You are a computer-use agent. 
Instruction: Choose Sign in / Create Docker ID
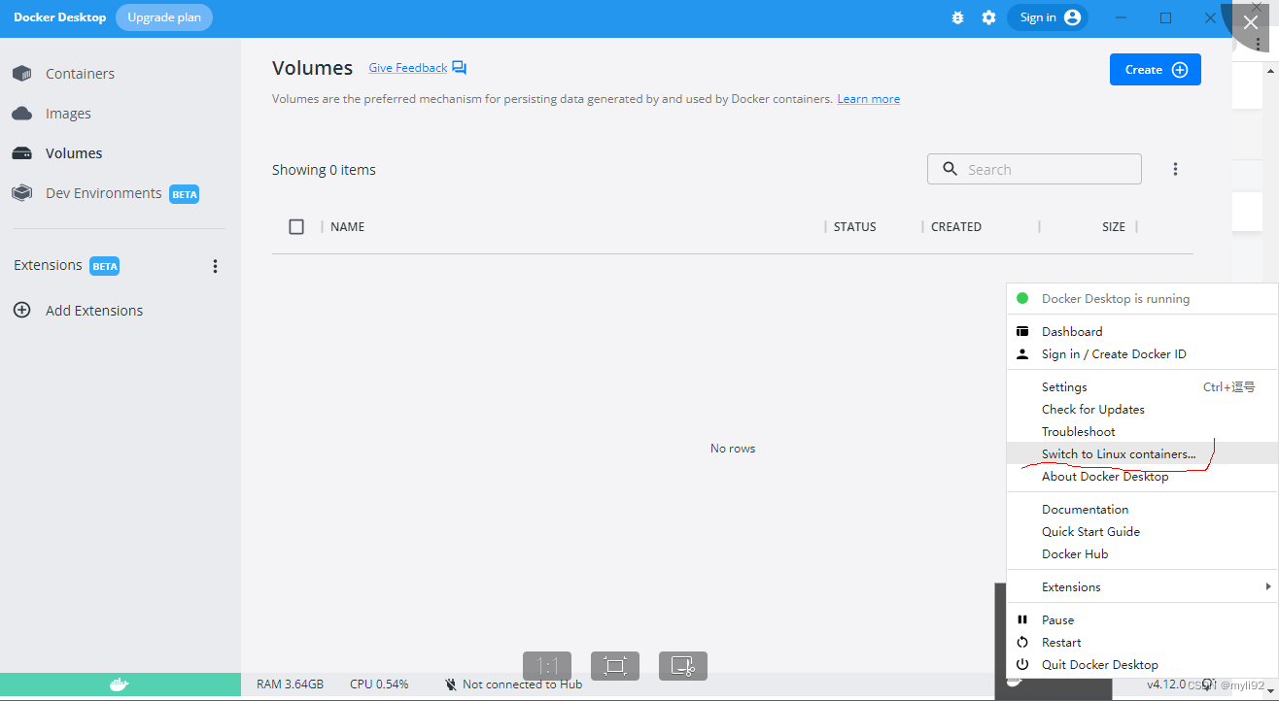[1142, 353]
